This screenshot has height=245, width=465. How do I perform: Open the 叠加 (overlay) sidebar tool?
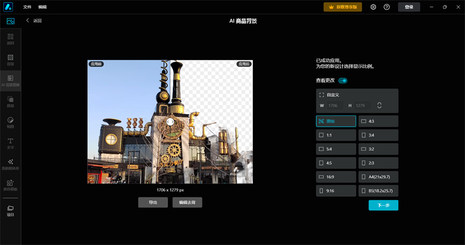[x=10, y=102]
